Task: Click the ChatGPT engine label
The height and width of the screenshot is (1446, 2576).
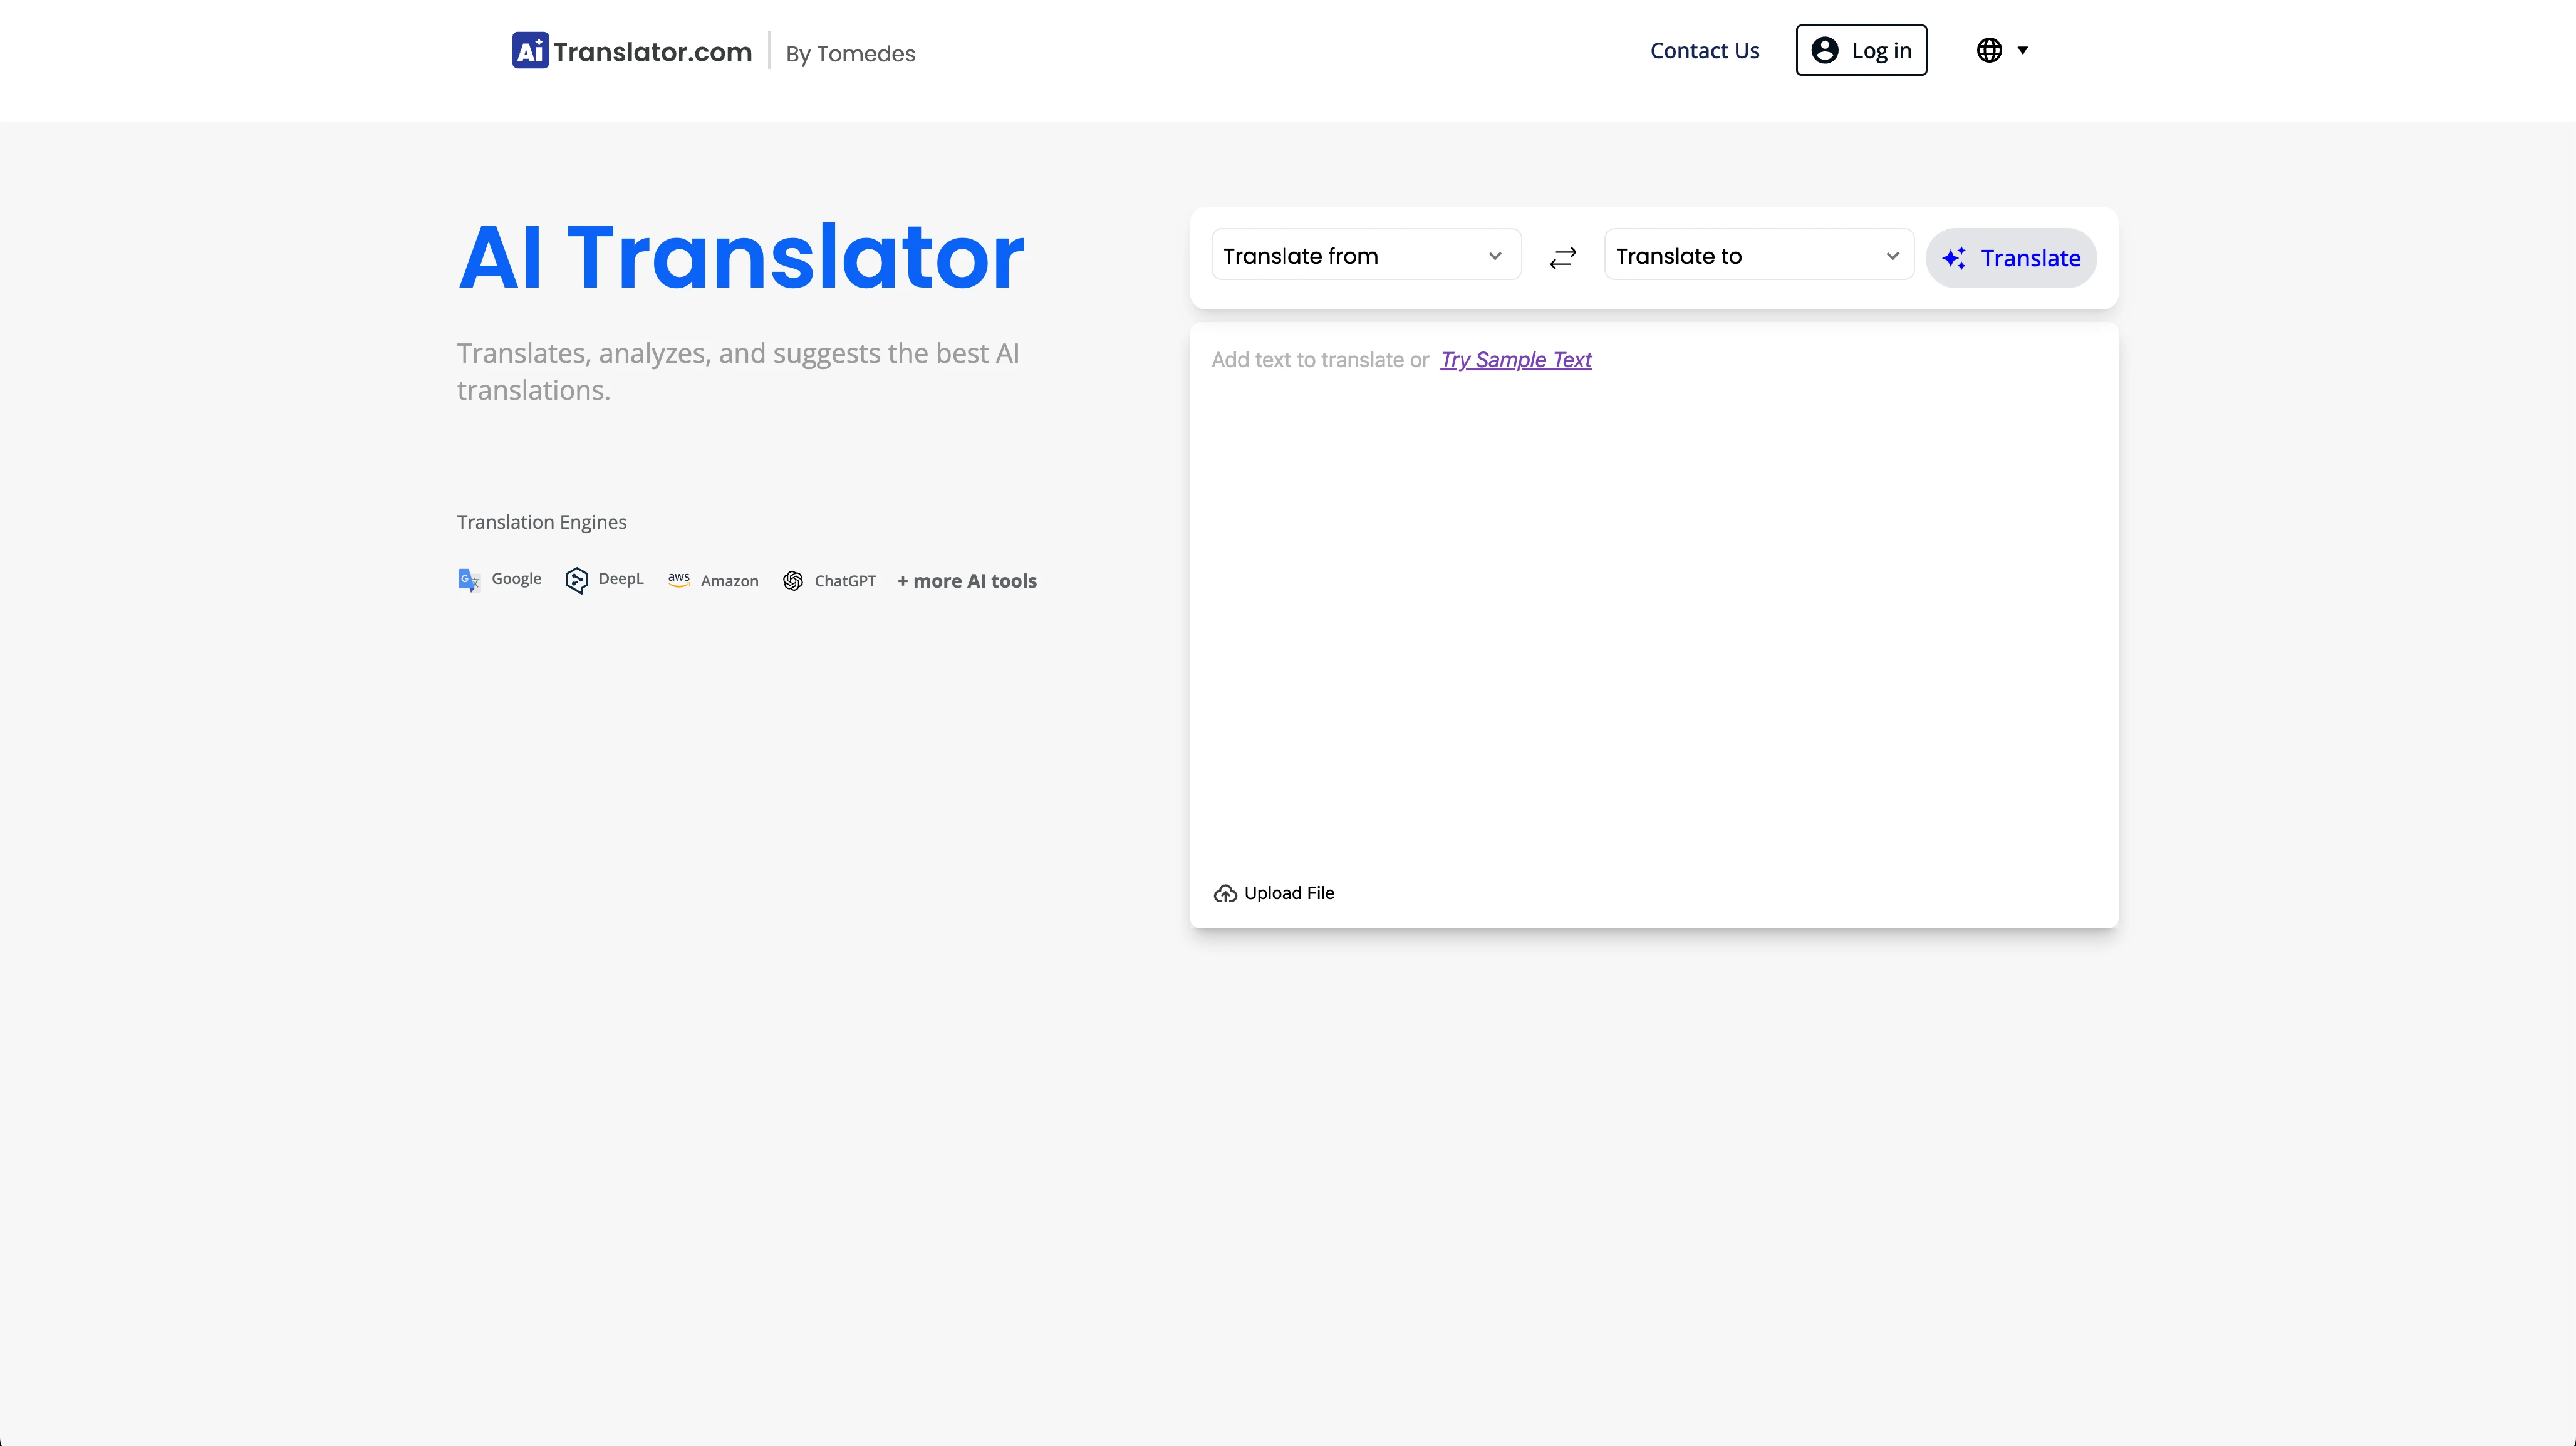Action: pos(845,581)
